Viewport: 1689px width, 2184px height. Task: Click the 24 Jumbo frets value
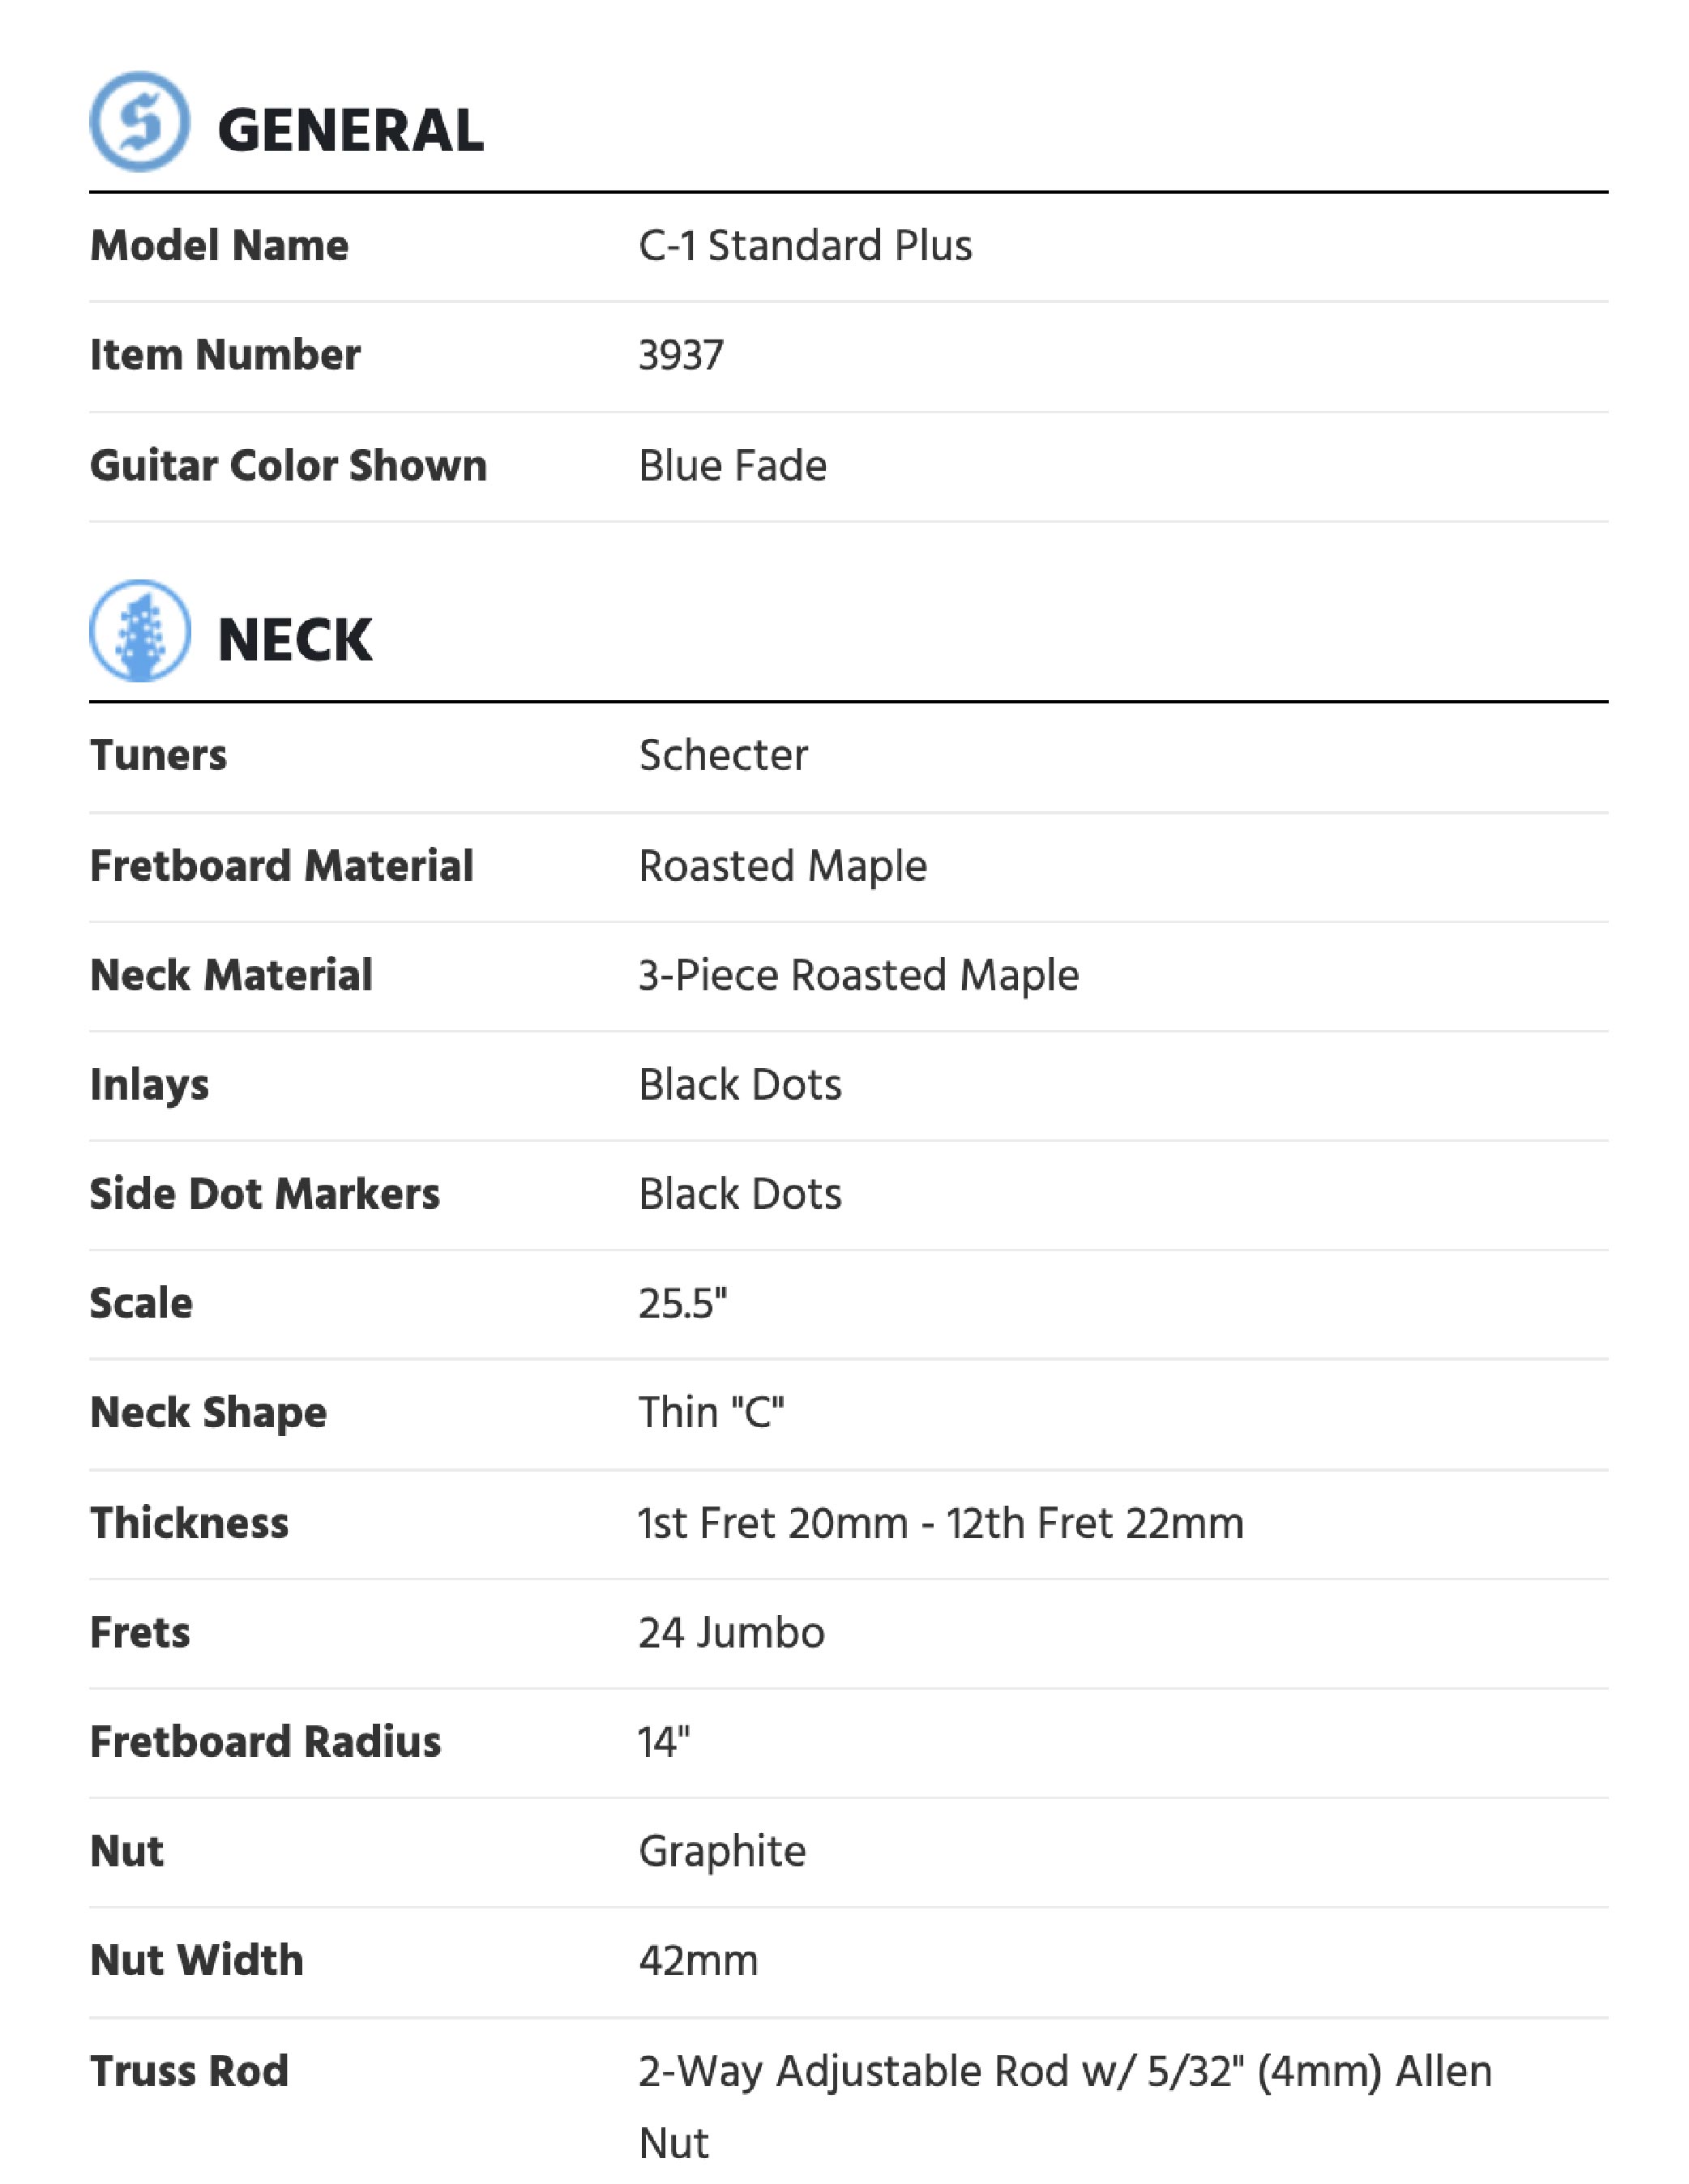tap(732, 1632)
